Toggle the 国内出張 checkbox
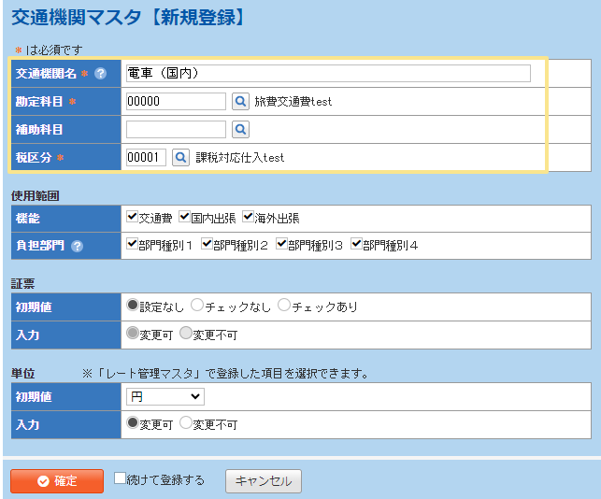The image size is (601, 499). tap(185, 218)
